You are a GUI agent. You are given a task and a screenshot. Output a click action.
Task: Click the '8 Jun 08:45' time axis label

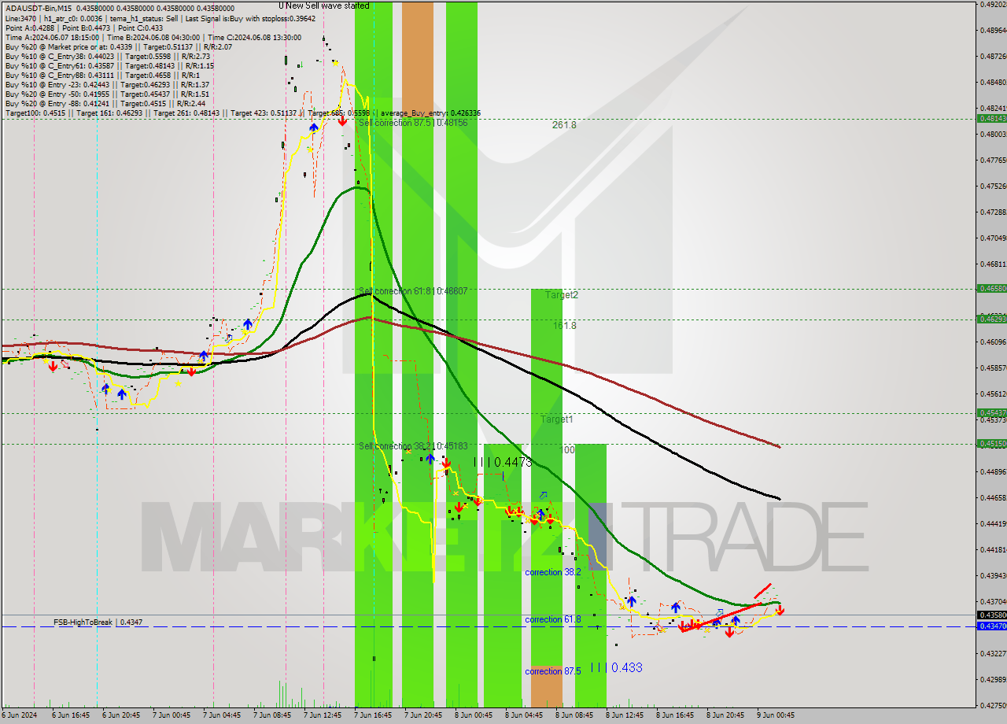click(x=574, y=715)
